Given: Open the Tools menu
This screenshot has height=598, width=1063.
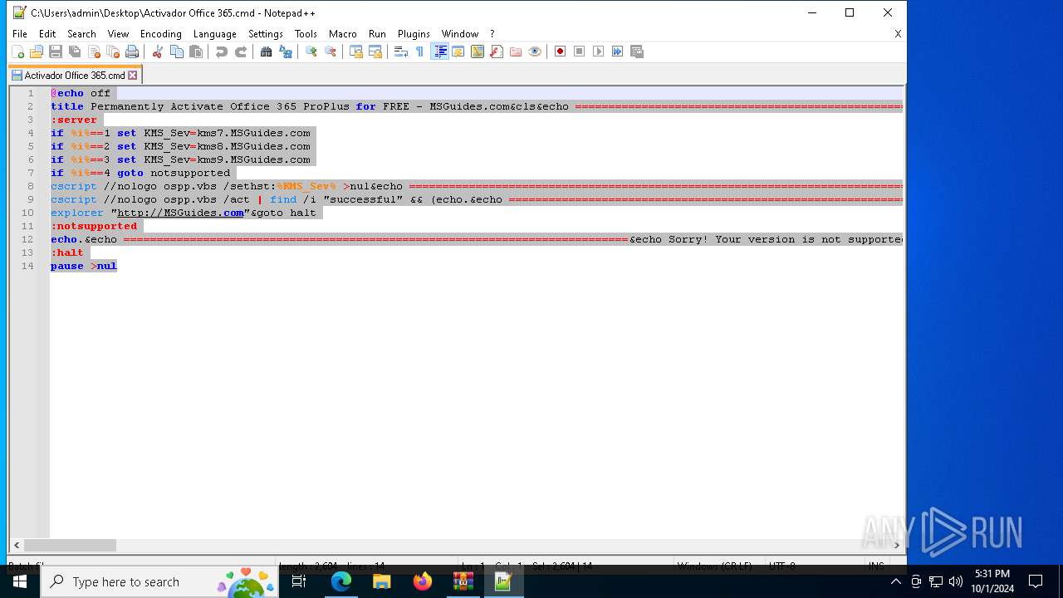Looking at the screenshot, I should [306, 34].
